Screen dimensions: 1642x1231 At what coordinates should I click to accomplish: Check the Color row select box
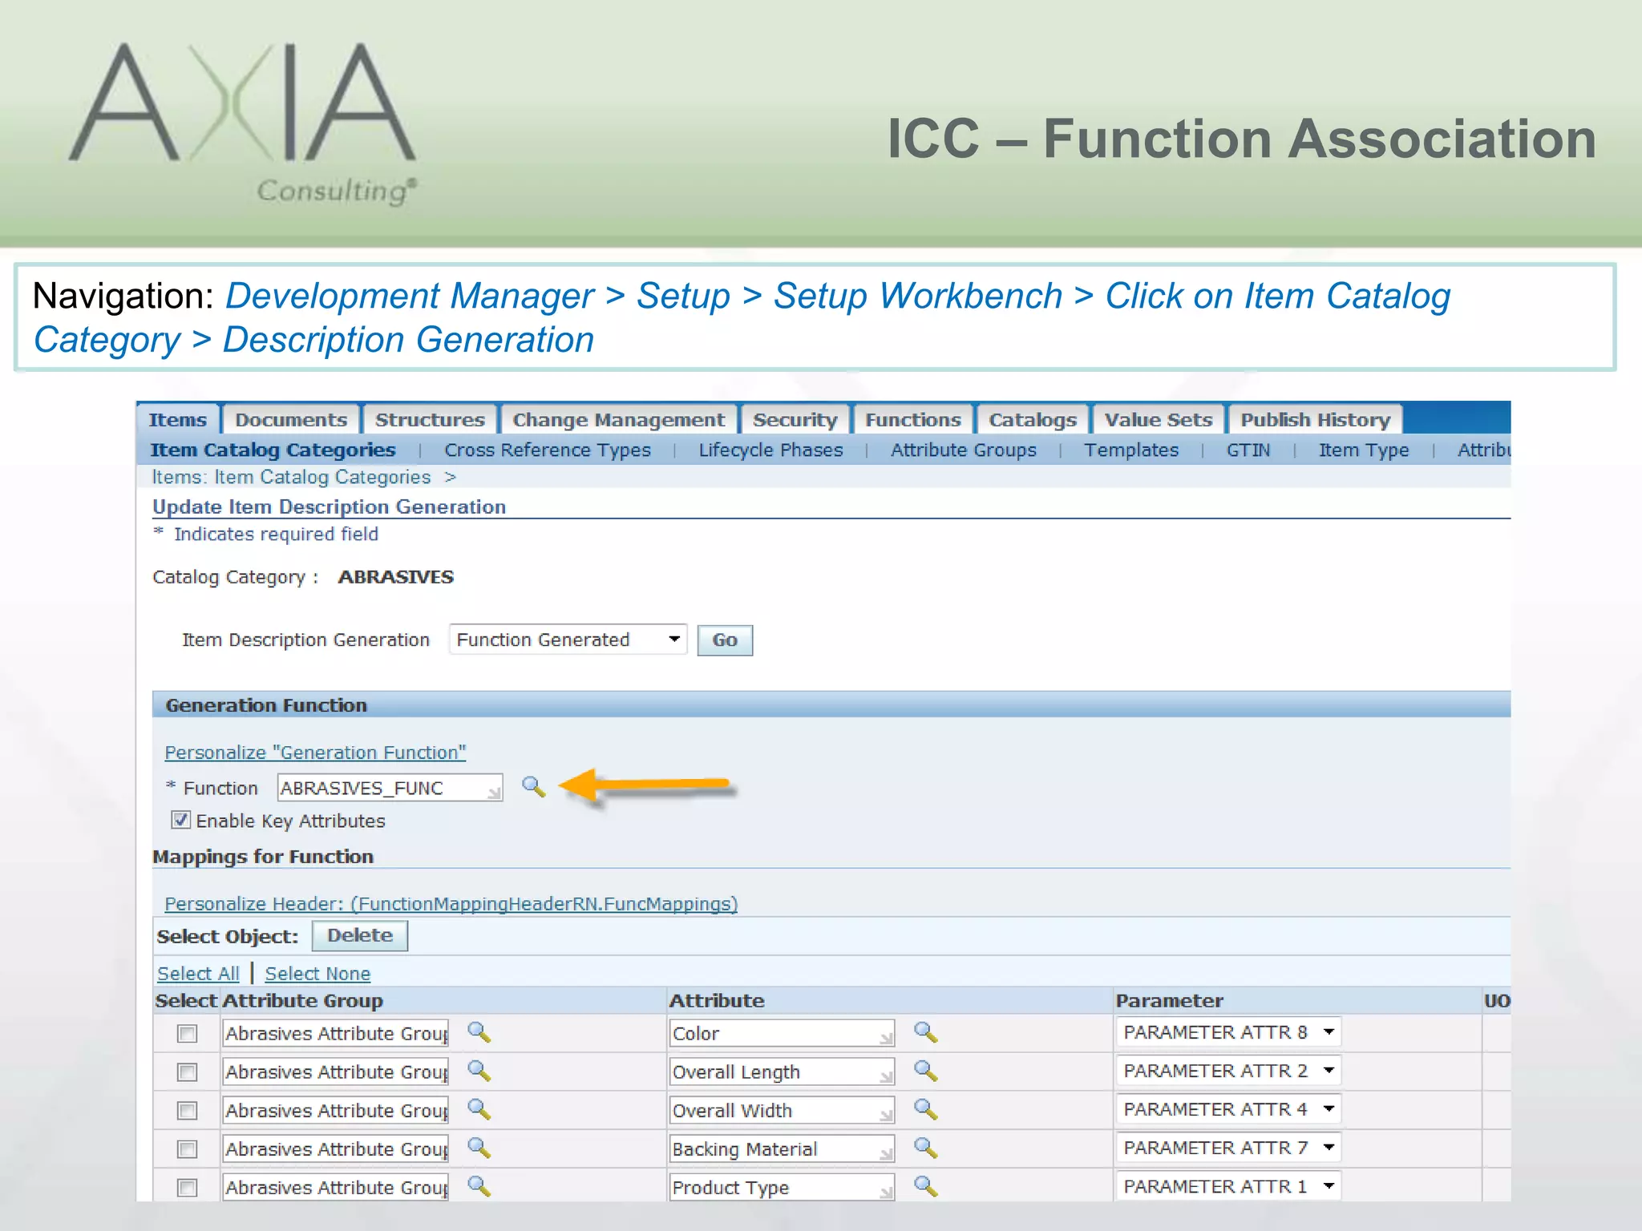pyautogui.click(x=187, y=1034)
